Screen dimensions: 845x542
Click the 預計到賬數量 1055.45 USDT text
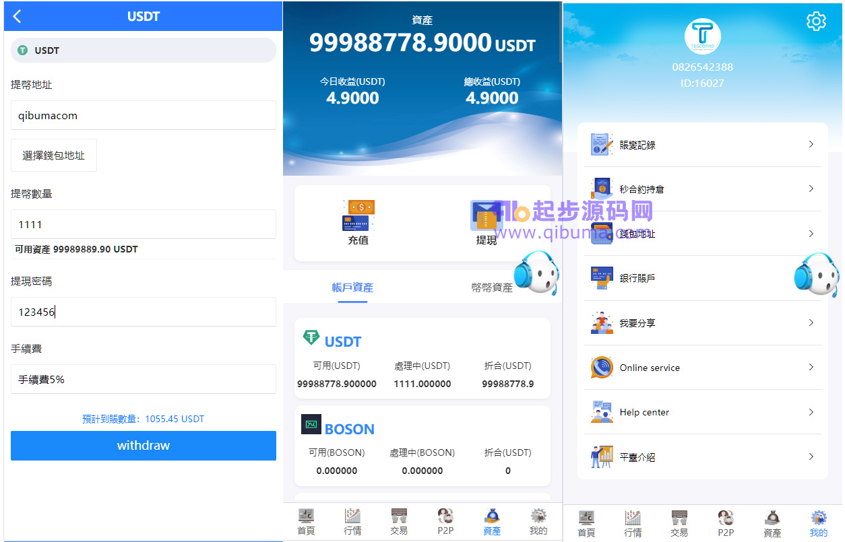tap(144, 419)
